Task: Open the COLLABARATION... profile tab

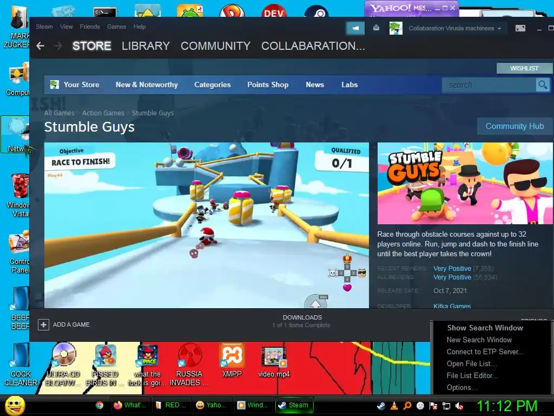Action: click(313, 46)
